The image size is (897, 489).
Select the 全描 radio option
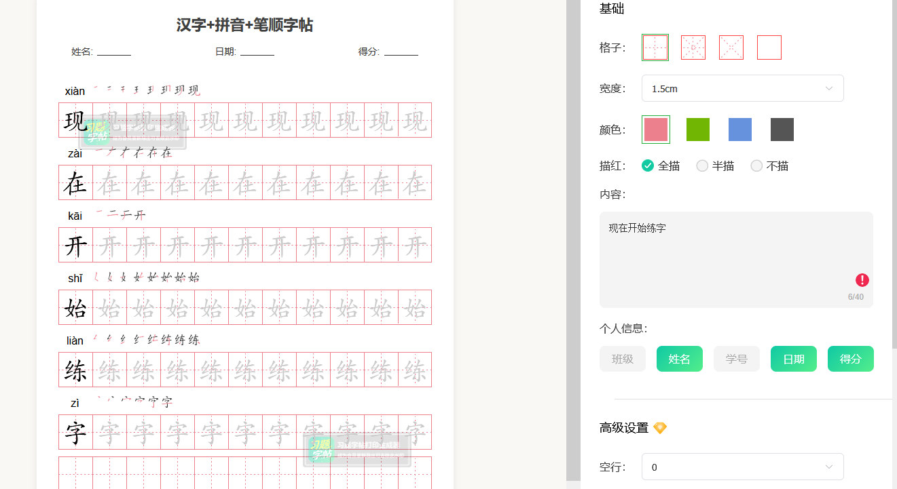coord(661,165)
